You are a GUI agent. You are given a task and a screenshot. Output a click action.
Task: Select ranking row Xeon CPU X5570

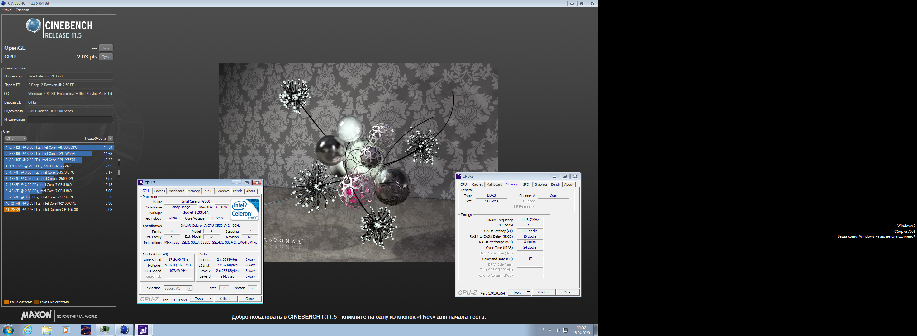pyautogui.click(x=59, y=160)
